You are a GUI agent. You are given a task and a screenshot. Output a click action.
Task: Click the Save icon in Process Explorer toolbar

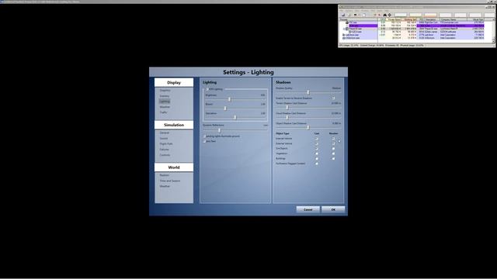click(x=343, y=15)
